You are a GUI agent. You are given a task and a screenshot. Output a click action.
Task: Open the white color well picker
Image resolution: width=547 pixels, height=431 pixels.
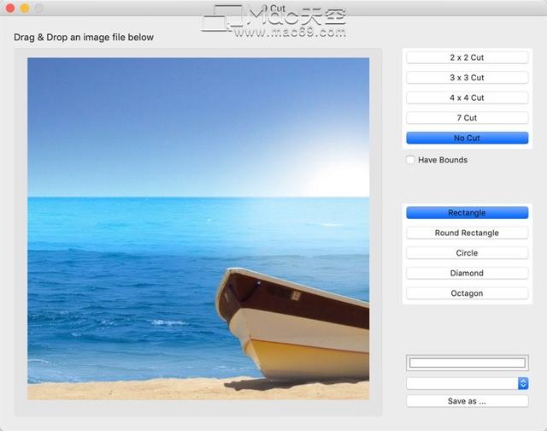click(x=467, y=363)
